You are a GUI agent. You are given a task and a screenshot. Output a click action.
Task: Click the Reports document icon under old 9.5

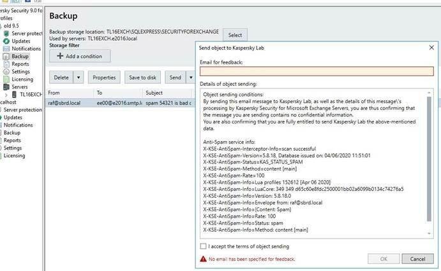pyautogui.click(x=6, y=64)
